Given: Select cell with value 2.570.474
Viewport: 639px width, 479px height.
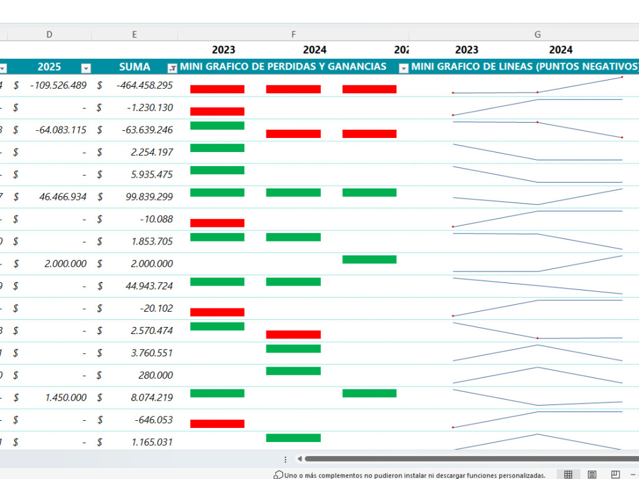Looking at the screenshot, I should click(134, 331).
